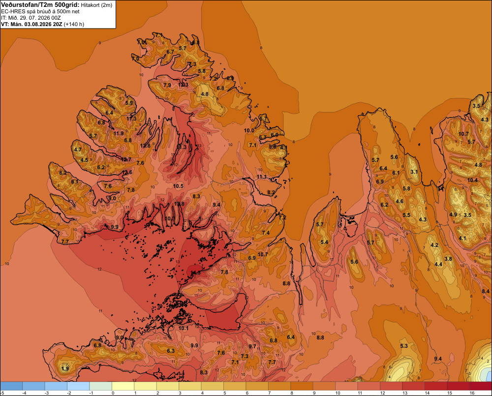Image resolution: width=492 pixels, height=396 pixels.
Task: Choose the light yellow swatch between 0 and 1
Action: 123,386
